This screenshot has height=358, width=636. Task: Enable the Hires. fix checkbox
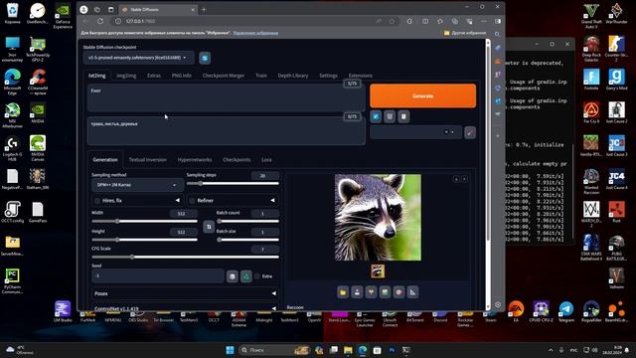97,201
